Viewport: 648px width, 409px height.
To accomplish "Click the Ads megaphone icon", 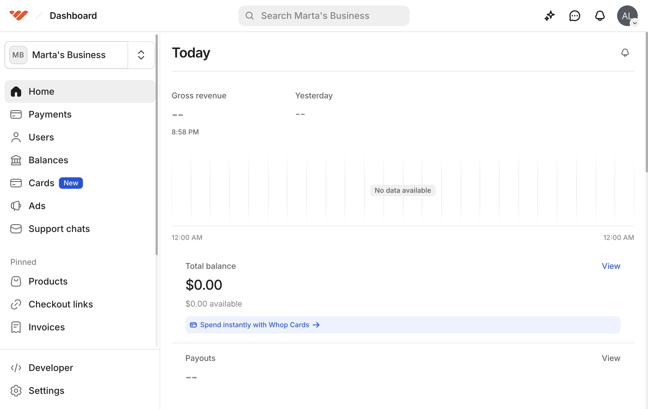I will 16,206.
